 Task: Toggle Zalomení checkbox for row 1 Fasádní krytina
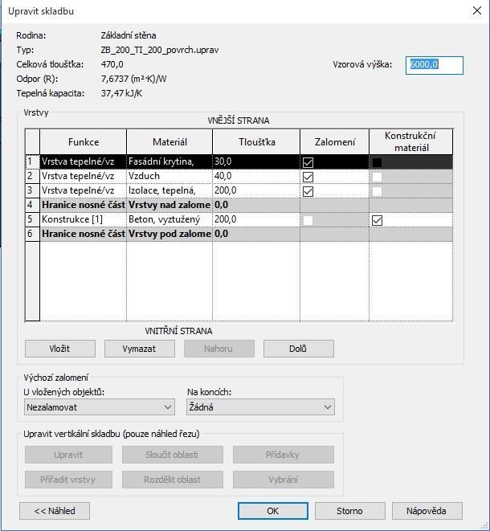click(308, 162)
